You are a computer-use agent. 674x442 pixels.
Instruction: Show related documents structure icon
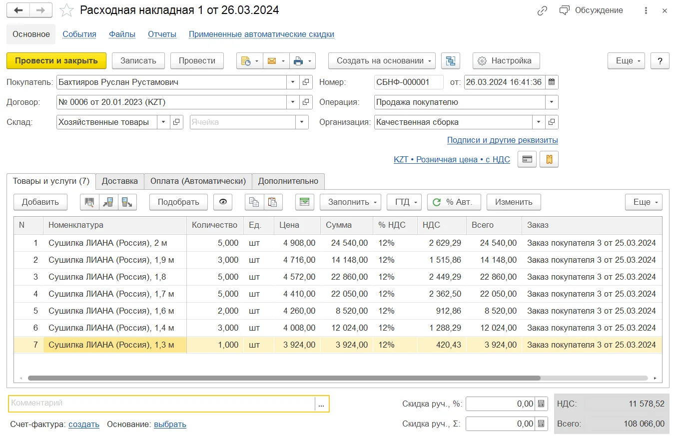[451, 61]
